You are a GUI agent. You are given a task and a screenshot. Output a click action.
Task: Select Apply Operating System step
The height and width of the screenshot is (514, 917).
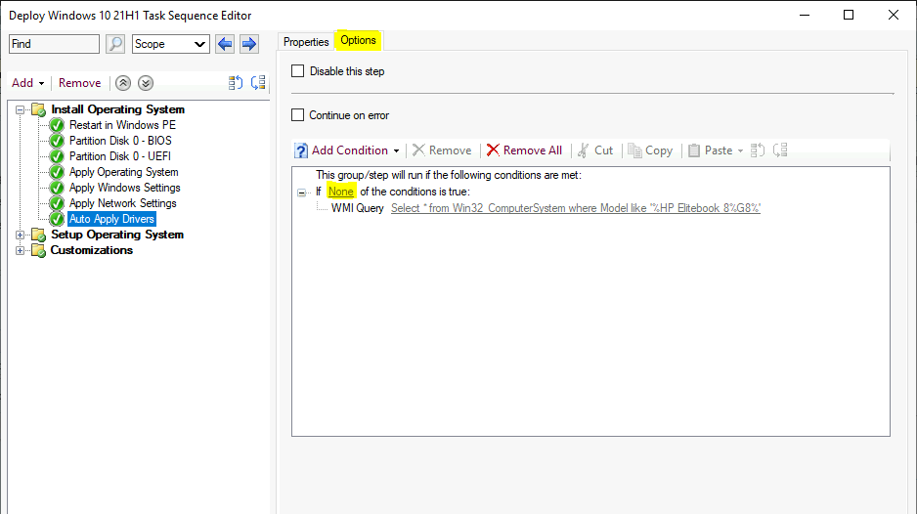pyautogui.click(x=123, y=172)
